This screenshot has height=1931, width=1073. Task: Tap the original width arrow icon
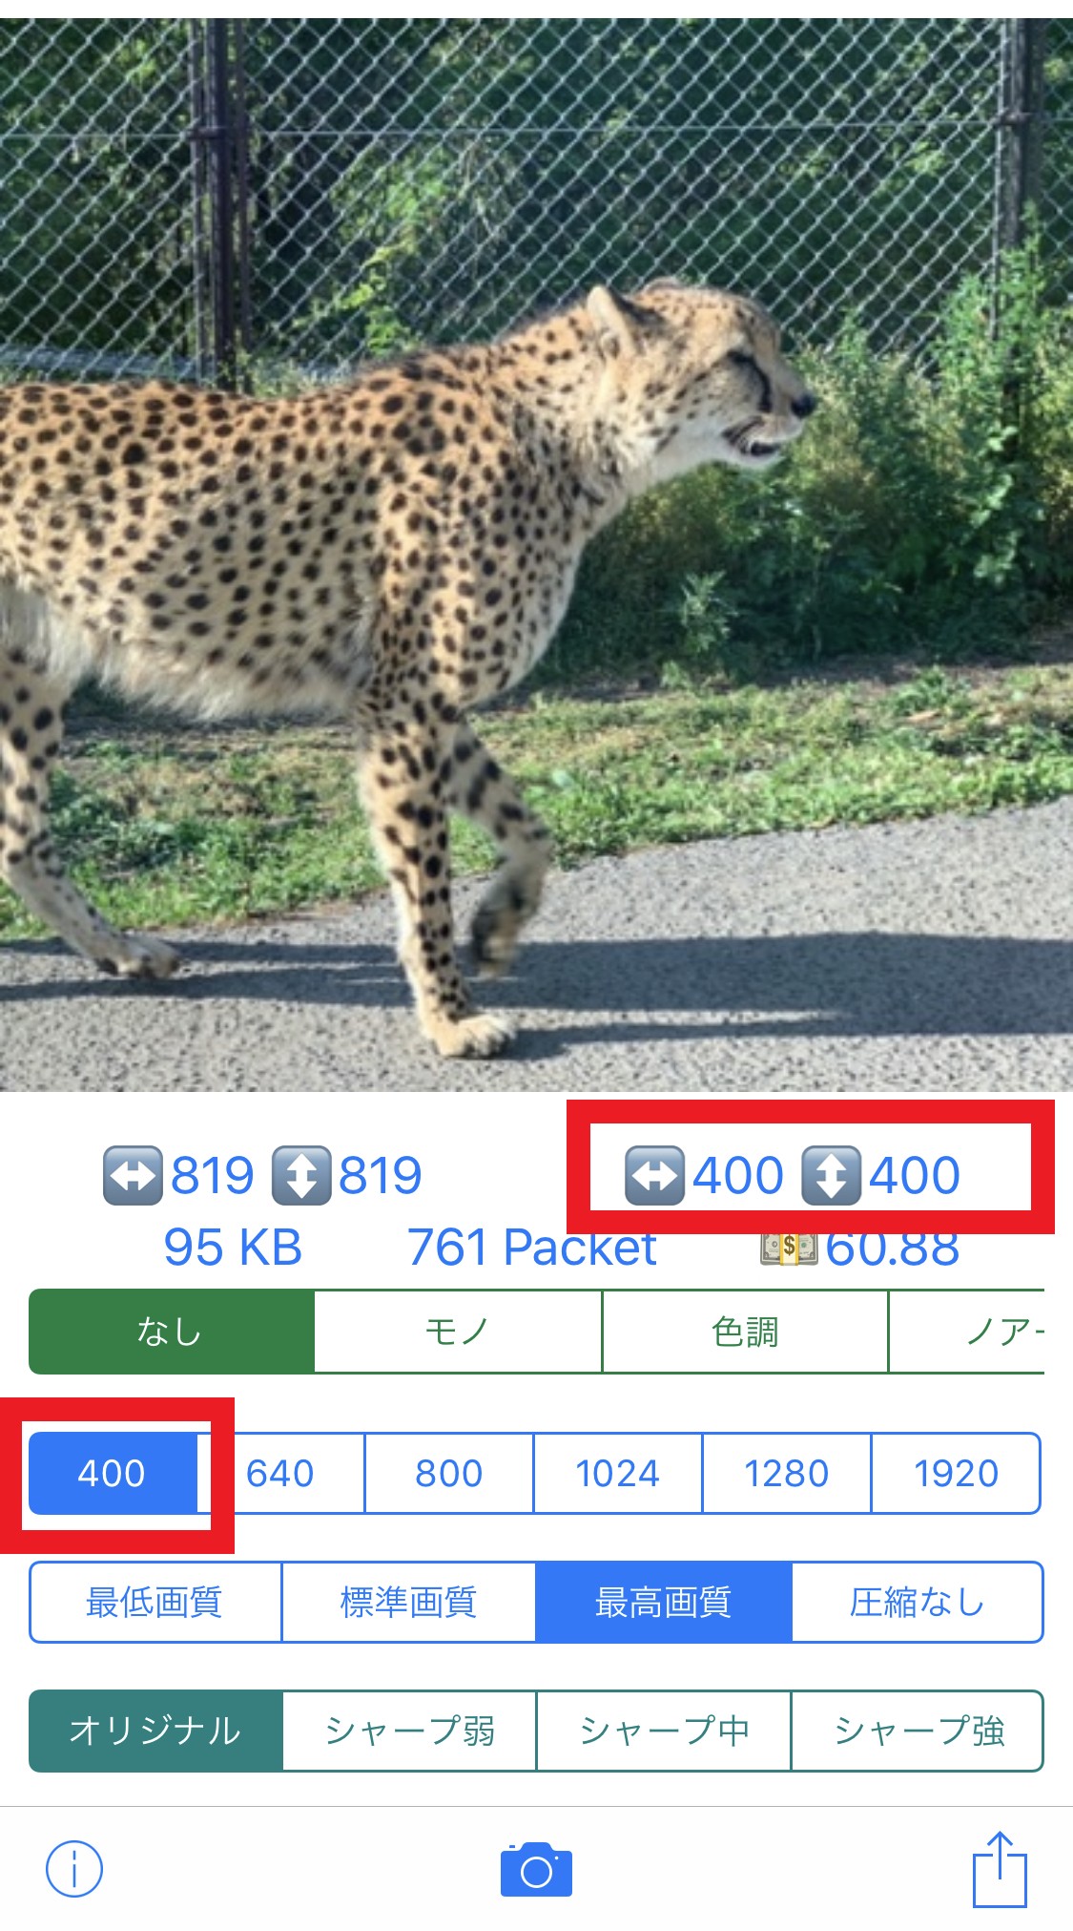(x=133, y=1175)
